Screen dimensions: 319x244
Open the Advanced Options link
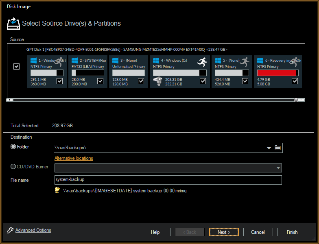[x=33, y=230]
